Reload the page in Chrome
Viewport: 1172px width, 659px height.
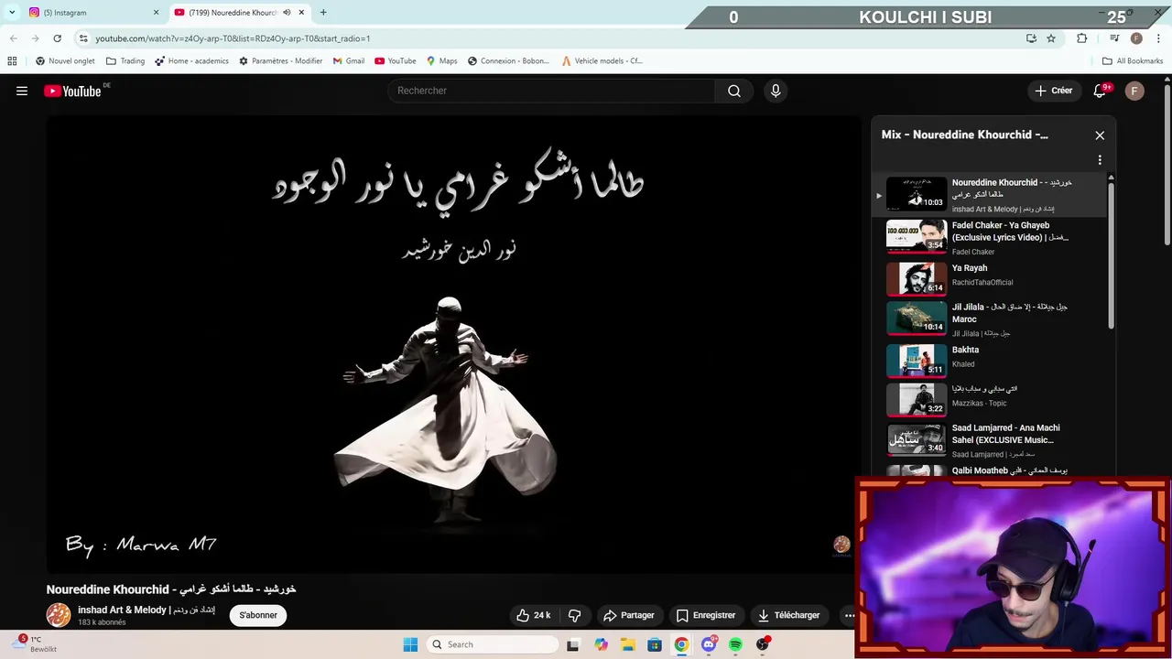pos(57,38)
